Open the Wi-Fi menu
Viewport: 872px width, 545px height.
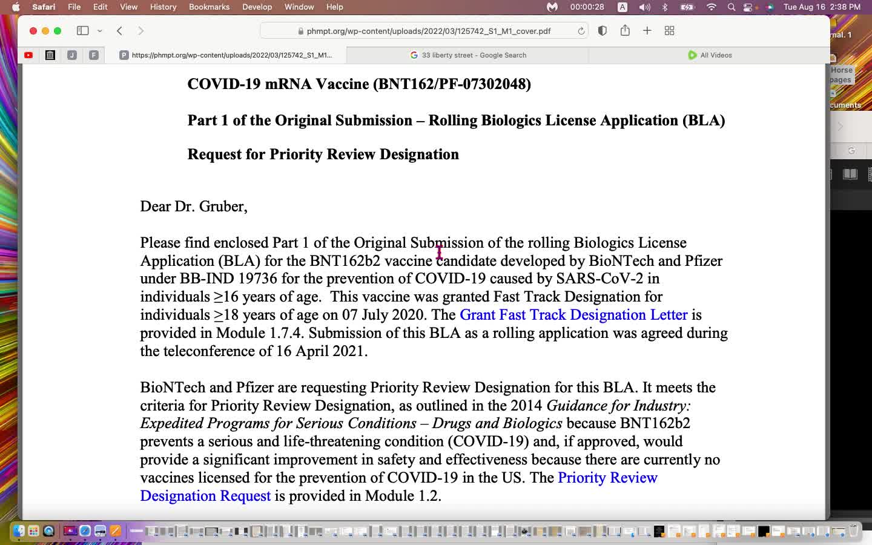(x=712, y=7)
